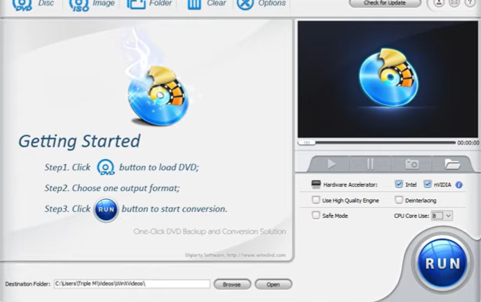Image resolution: width=481 pixels, height=302 pixels.
Task: Toggle the Intel hardware accelerator checkbox
Action: click(398, 184)
